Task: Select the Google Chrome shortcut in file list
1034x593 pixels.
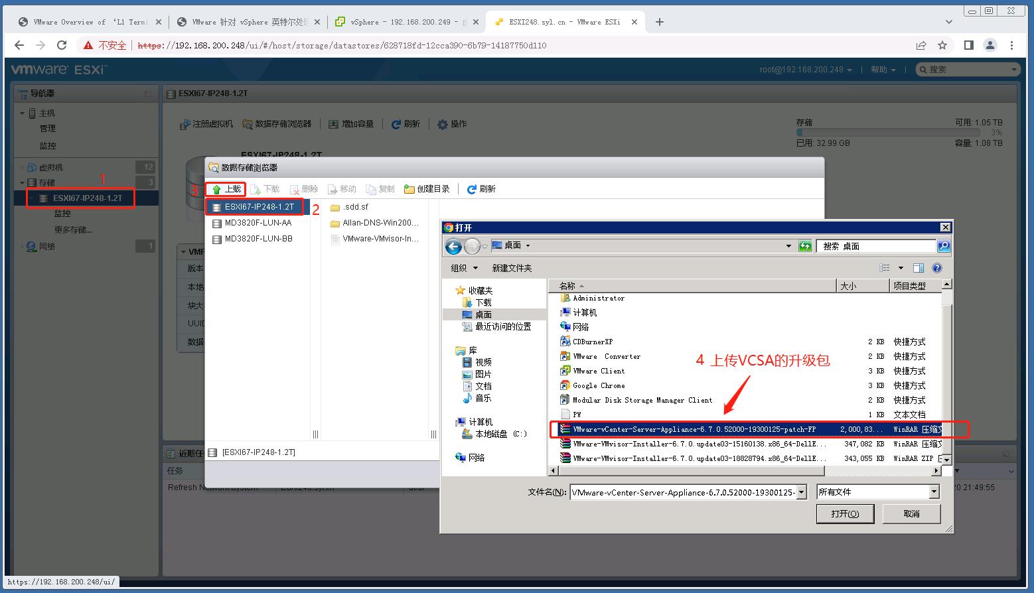Action: tap(593, 385)
